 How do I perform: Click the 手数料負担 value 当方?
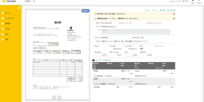point(142,38)
